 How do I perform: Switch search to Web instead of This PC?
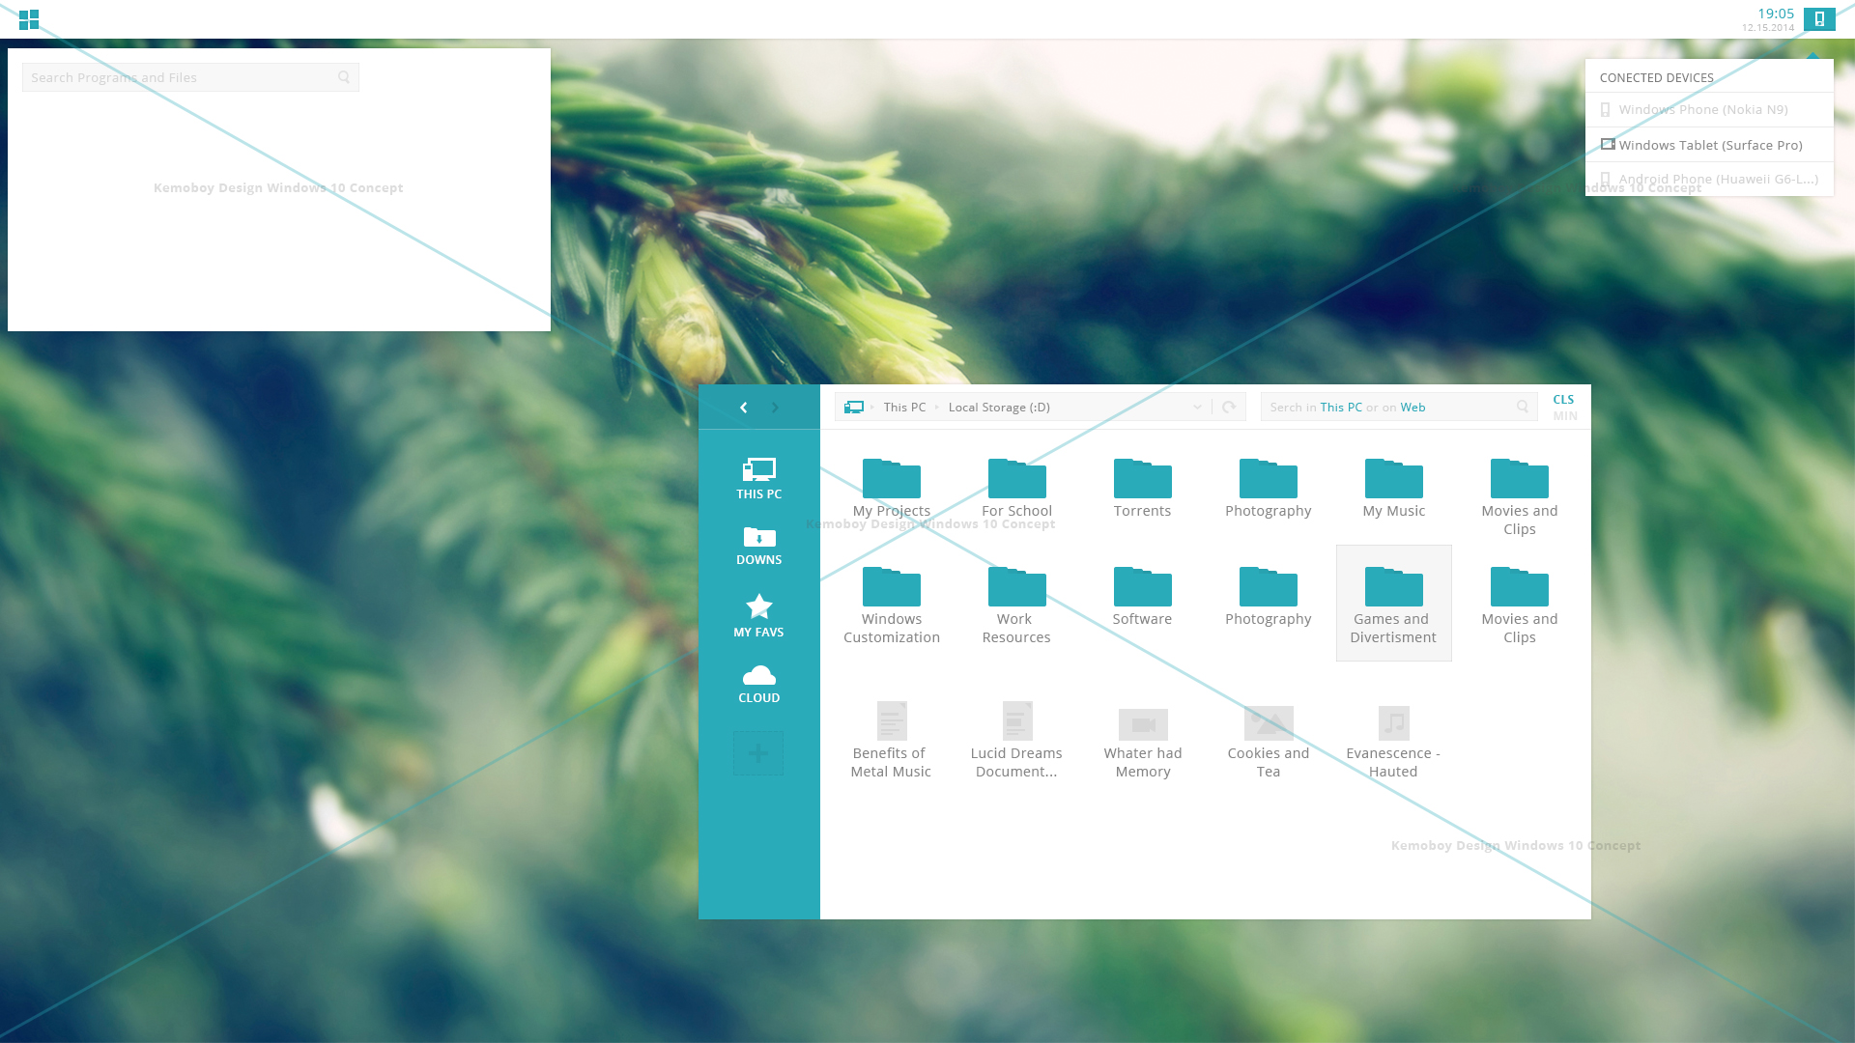[1413, 407]
